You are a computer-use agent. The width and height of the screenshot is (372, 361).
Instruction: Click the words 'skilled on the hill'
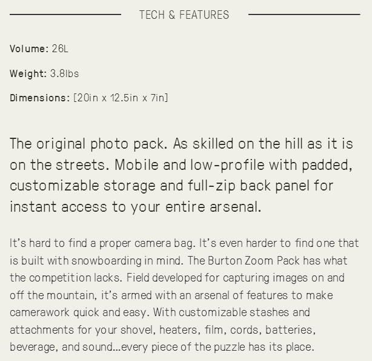(x=248, y=144)
